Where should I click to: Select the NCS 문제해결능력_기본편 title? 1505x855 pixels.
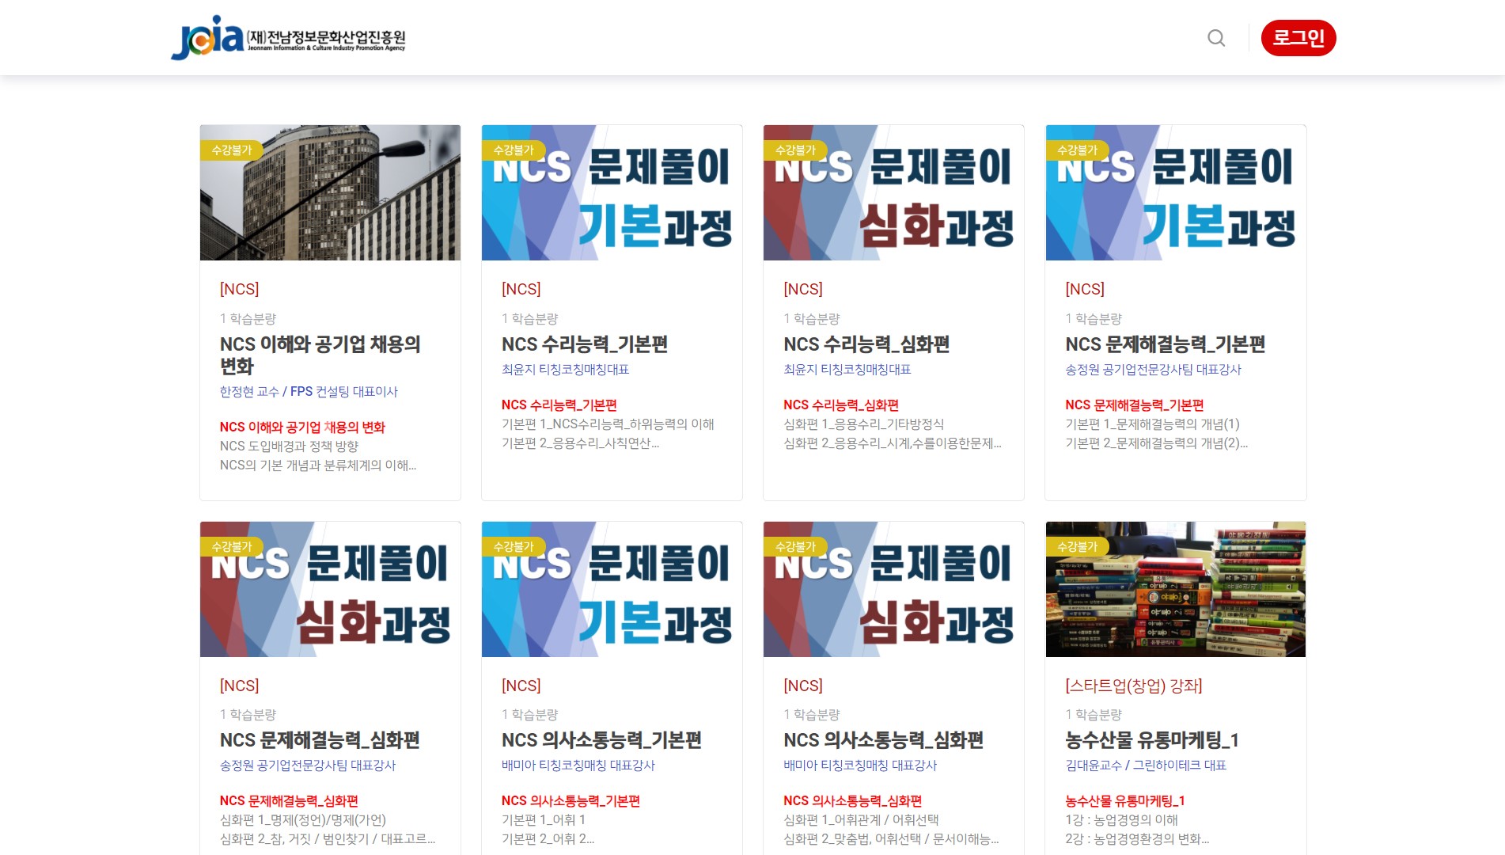click(1165, 344)
